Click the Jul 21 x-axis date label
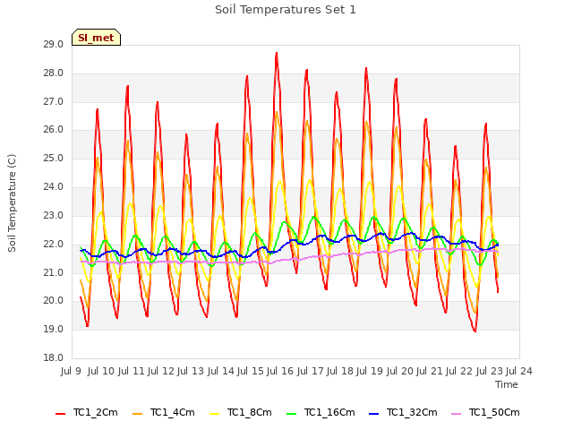Viewport: 573px width, 430px height. (429, 371)
